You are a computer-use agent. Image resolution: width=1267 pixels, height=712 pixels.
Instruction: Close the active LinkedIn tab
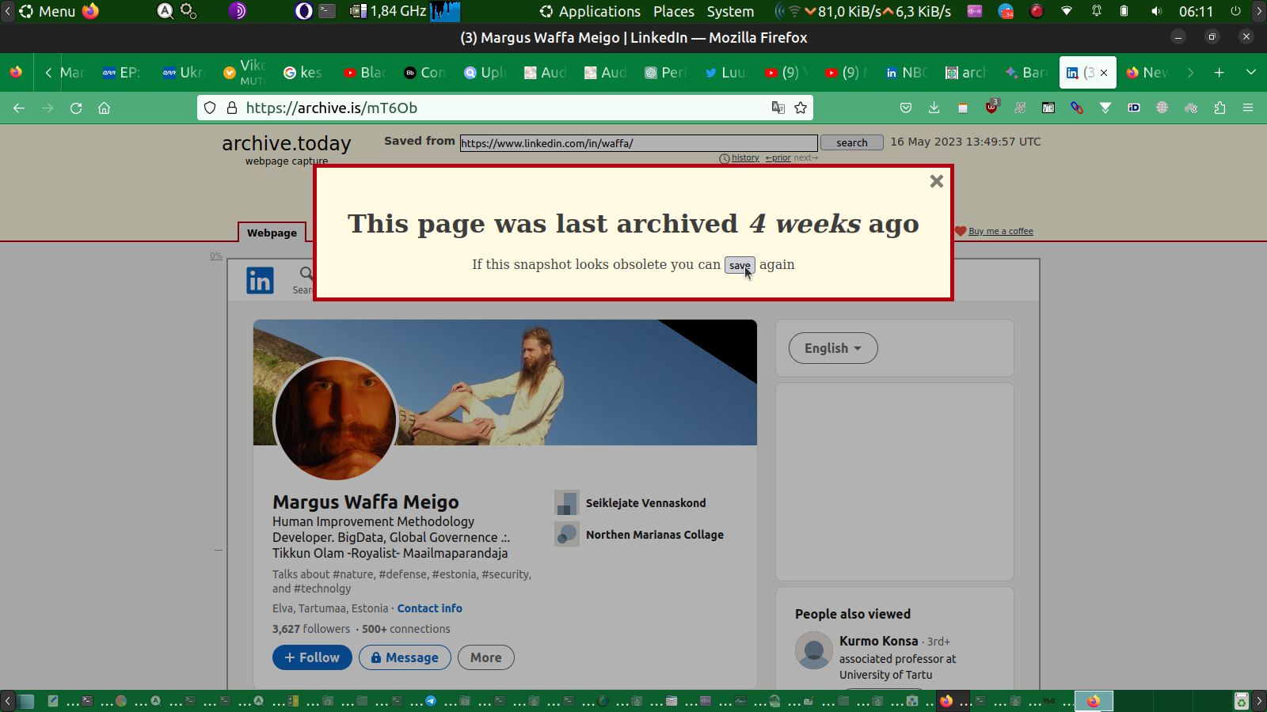click(1104, 73)
